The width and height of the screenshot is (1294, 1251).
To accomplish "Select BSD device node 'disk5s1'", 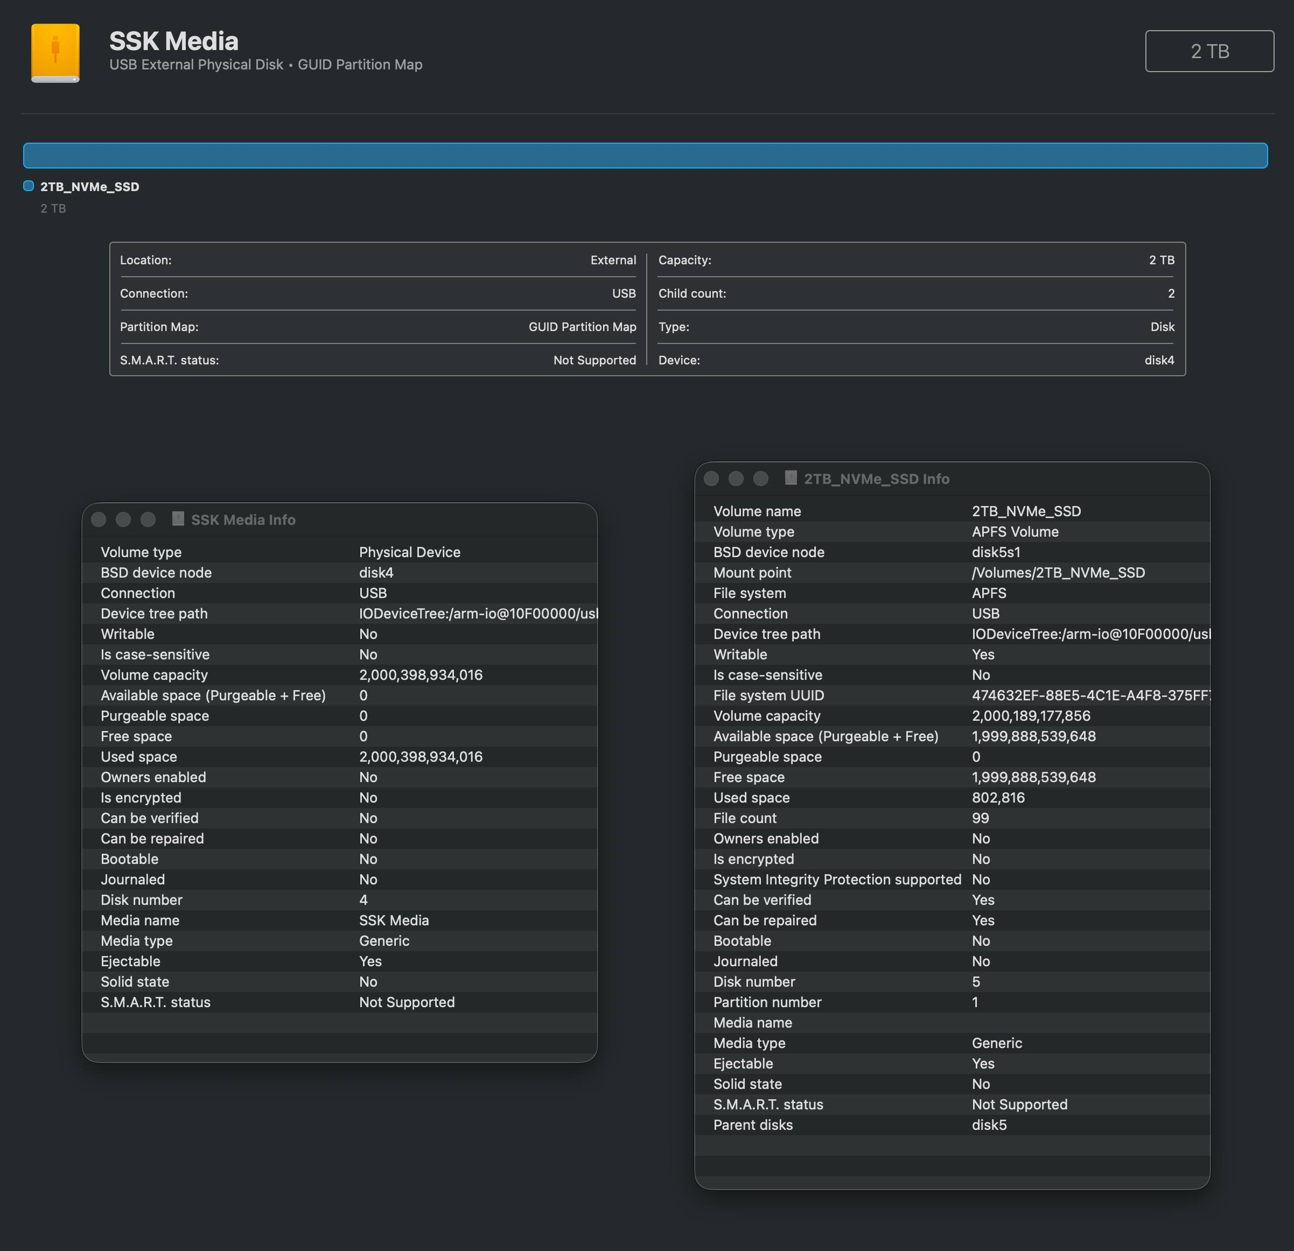I will tap(996, 552).
